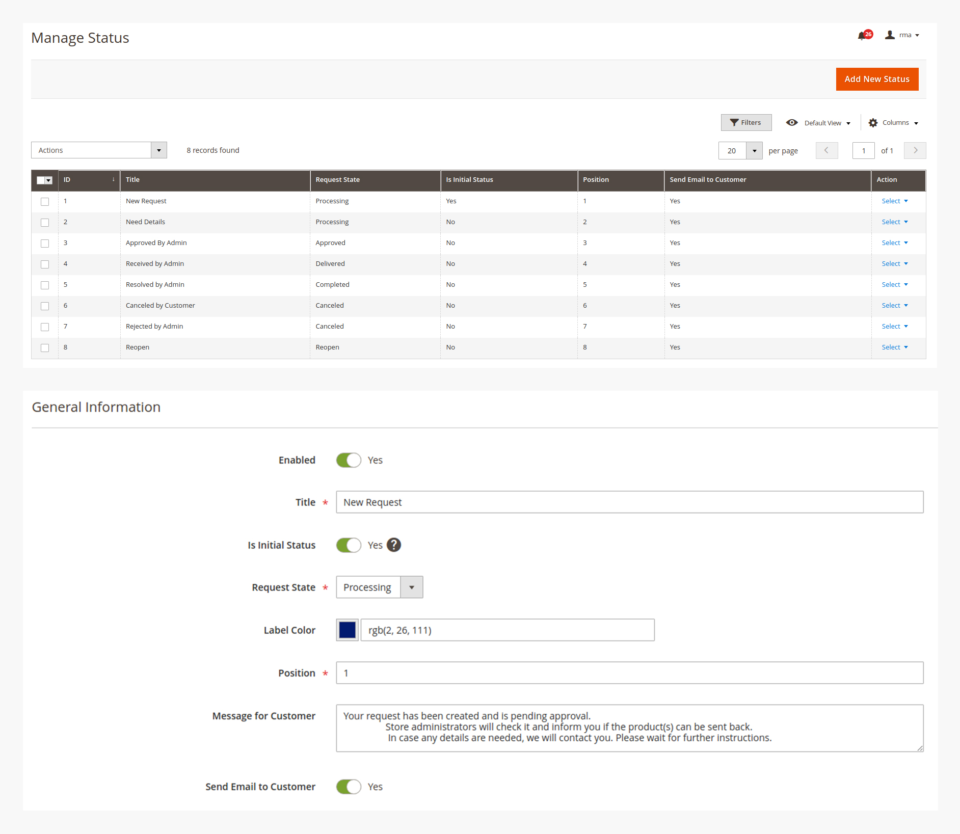Go to the previous page arrow
Viewport: 960px width, 834px height.
tap(826, 150)
